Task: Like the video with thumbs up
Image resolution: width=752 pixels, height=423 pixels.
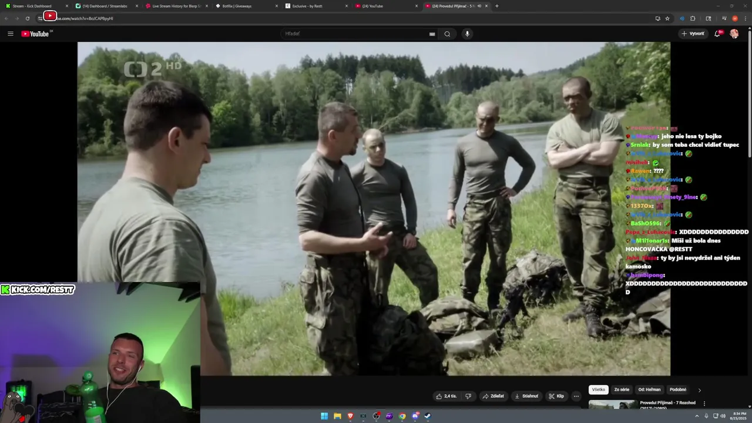Action: 446,396
